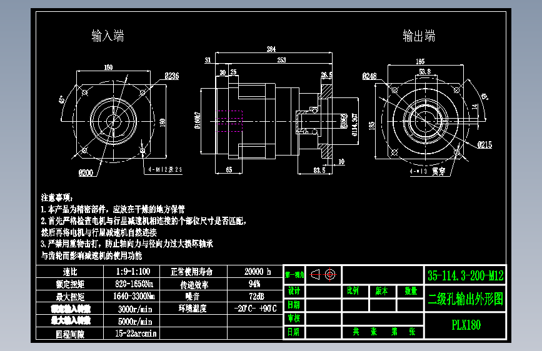This screenshot has width=542, height=351.
Task: Select the 15-22arcmin backlash value
Action: tap(136, 334)
